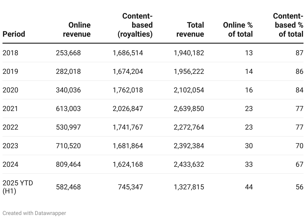Open the Created with Datawrapper link
This screenshot has height=219, width=306.
(x=34, y=213)
